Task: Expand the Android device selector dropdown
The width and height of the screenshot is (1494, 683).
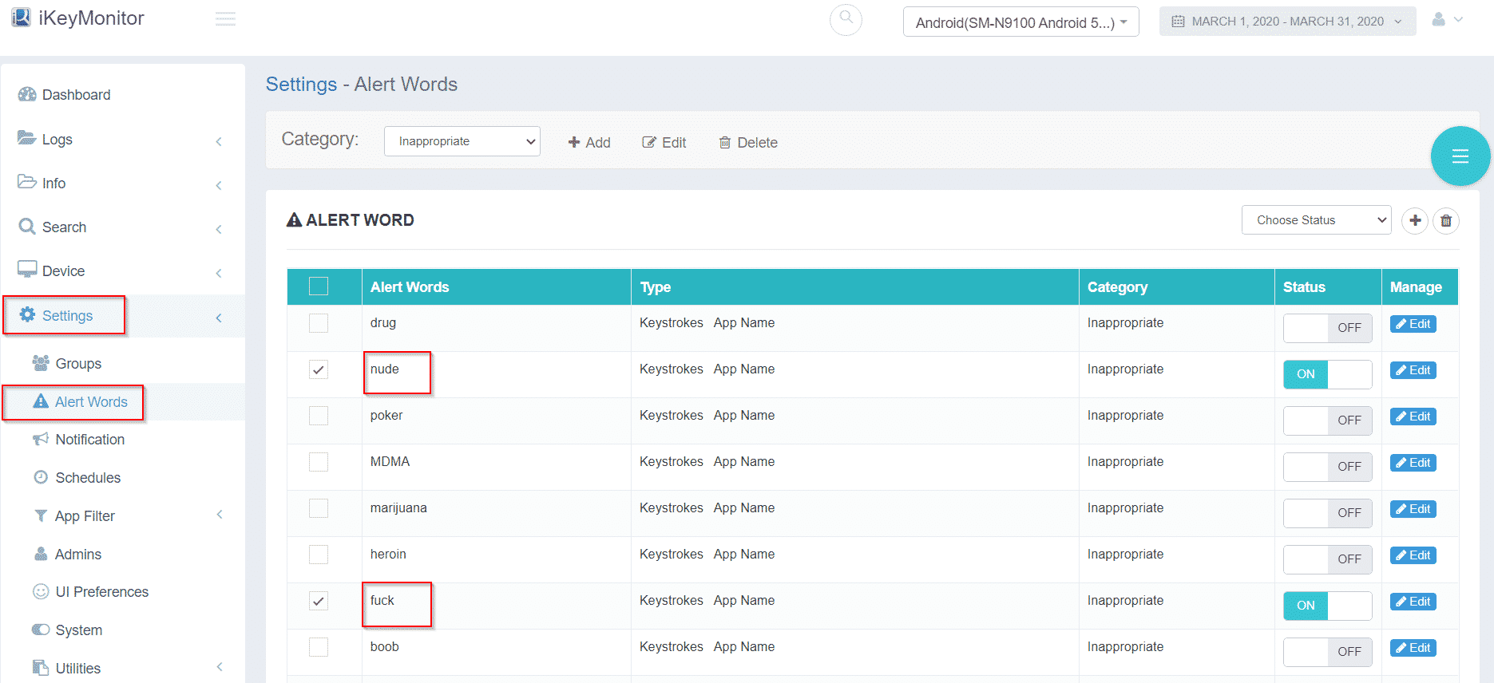Action: pos(1020,22)
